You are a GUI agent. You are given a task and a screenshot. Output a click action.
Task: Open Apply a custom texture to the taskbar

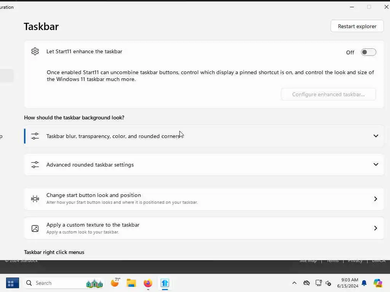(204, 228)
